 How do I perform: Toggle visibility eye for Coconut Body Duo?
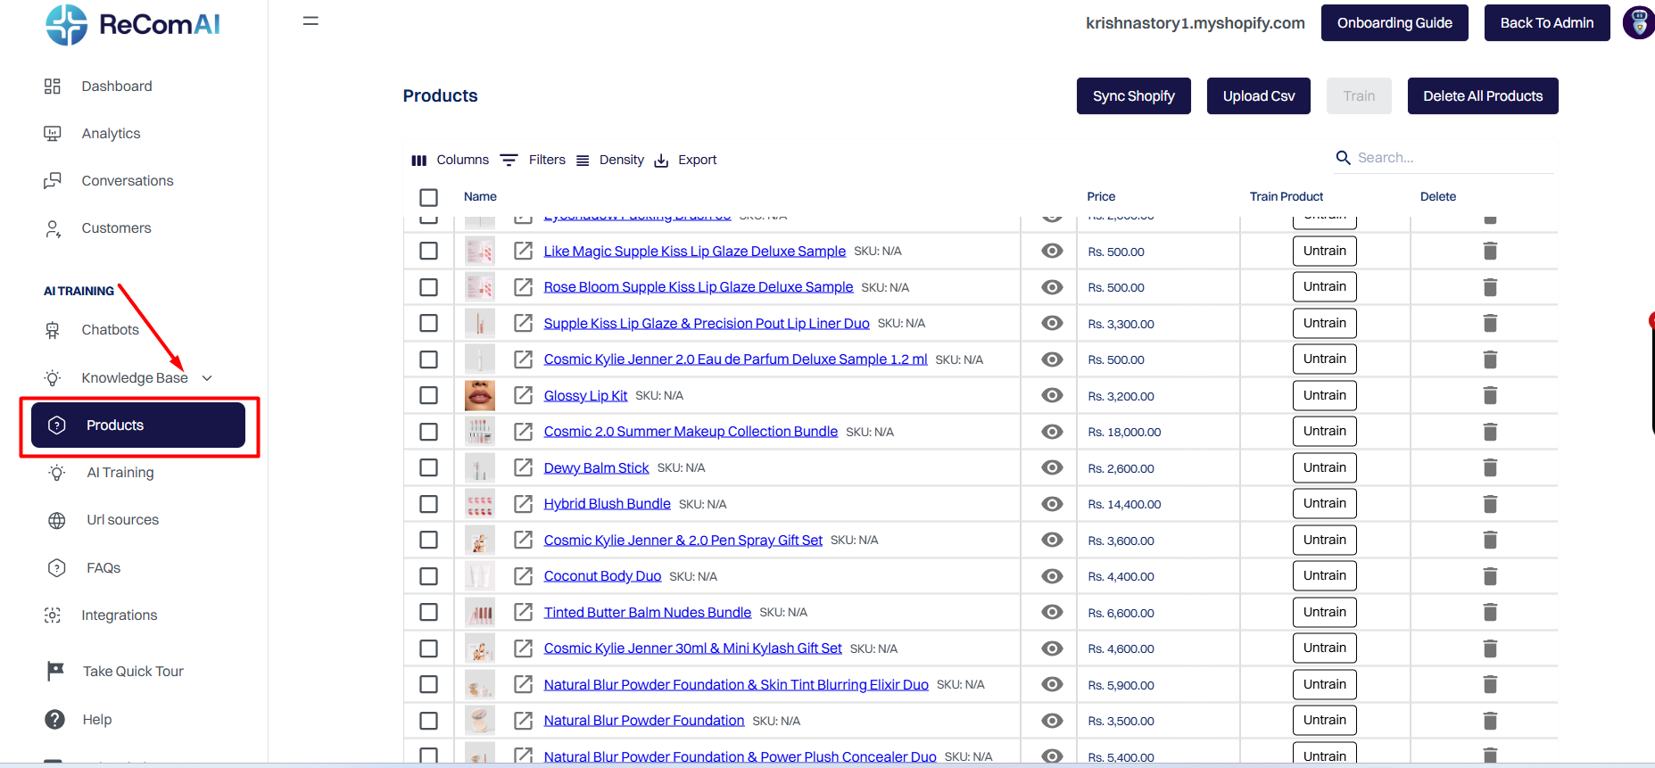pyautogui.click(x=1053, y=576)
